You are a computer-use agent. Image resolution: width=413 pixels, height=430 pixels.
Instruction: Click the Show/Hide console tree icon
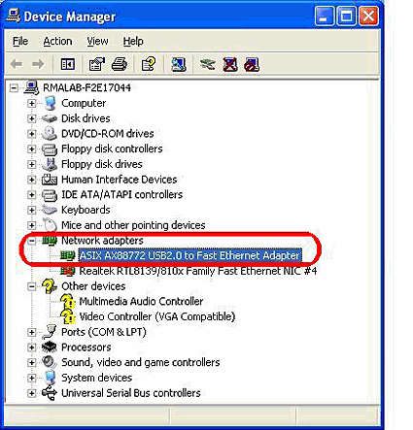point(68,64)
